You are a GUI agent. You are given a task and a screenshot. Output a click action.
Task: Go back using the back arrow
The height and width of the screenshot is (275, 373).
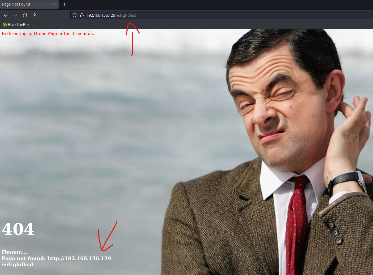(6, 15)
